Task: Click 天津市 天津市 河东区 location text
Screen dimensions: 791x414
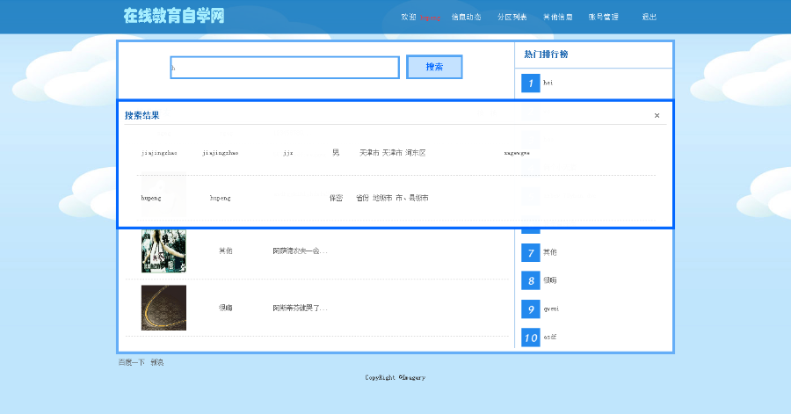Action: [x=393, y=153]
